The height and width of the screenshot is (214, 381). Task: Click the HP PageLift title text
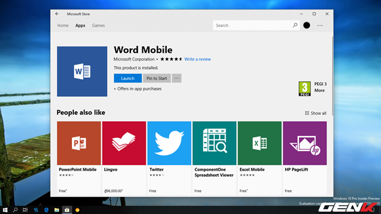coord(296,169)
